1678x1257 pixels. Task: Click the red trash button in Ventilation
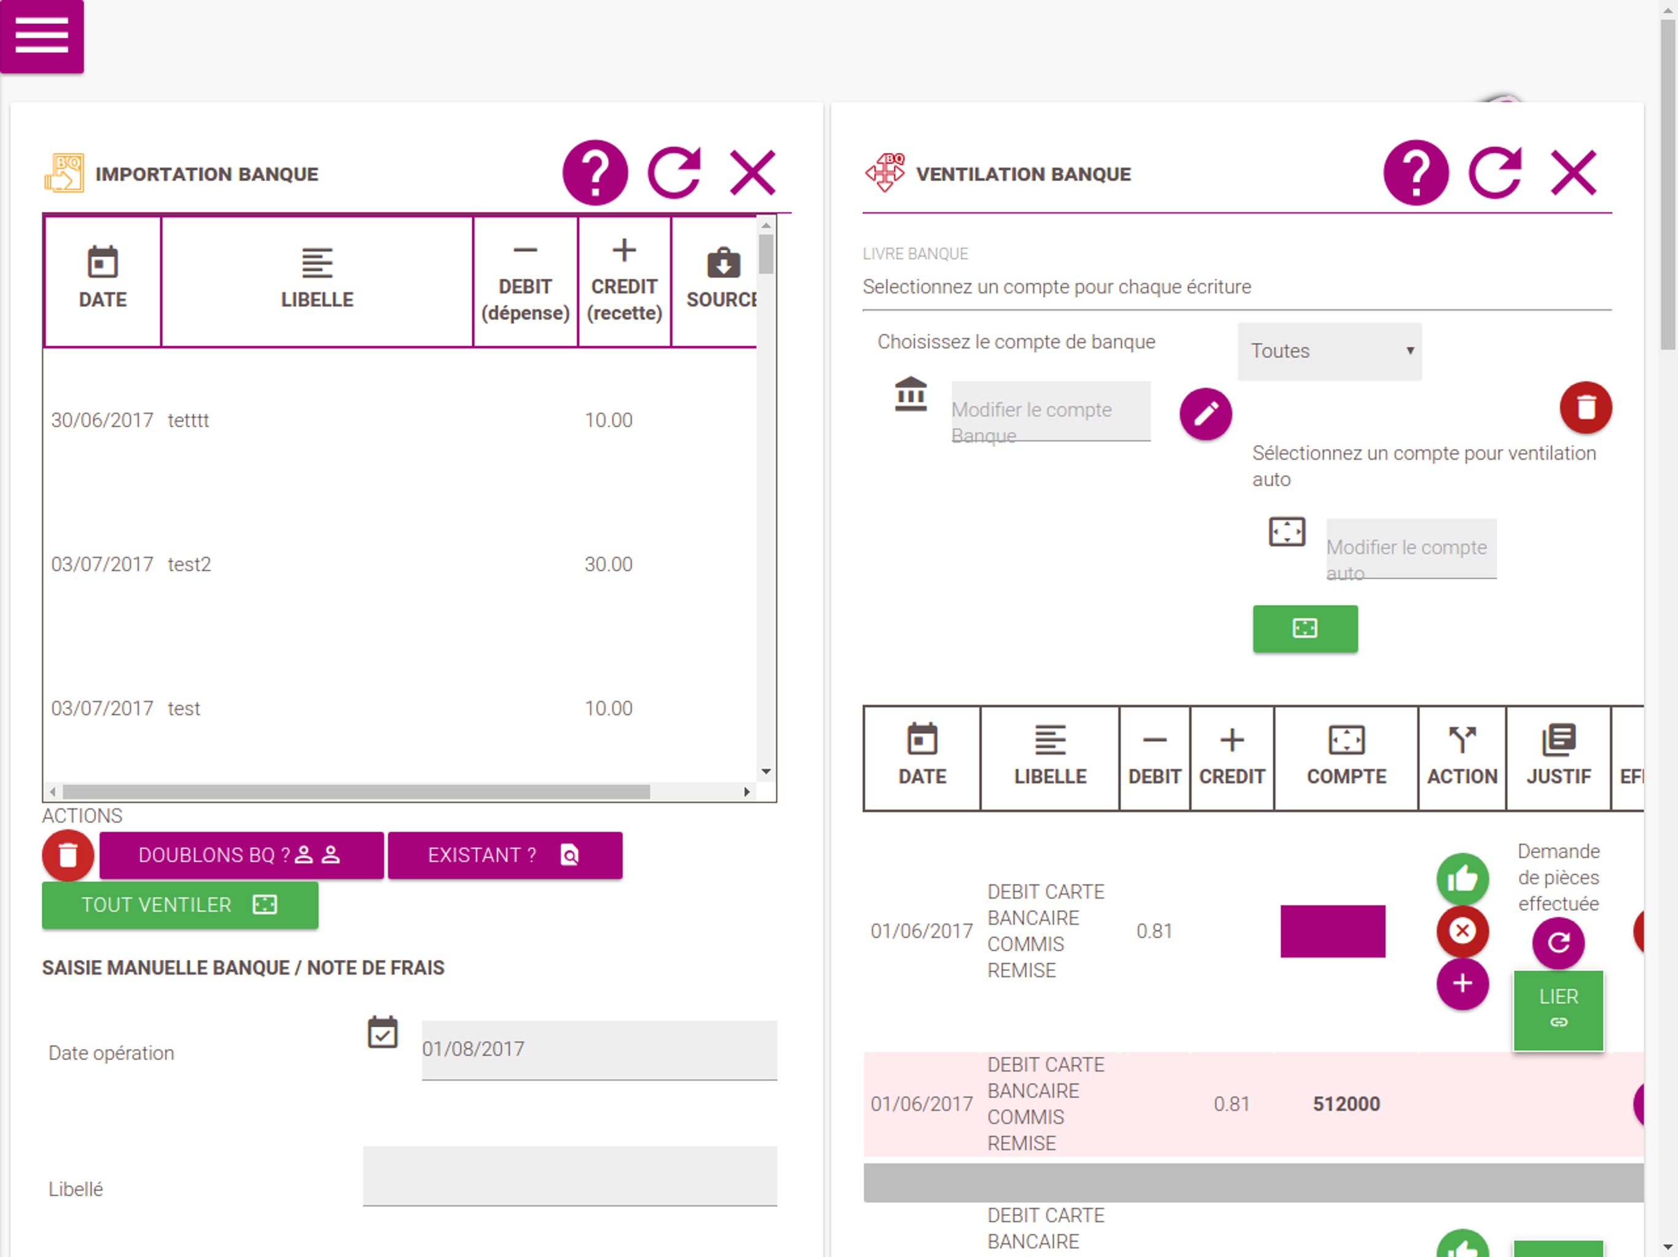tap(1585, 408)
